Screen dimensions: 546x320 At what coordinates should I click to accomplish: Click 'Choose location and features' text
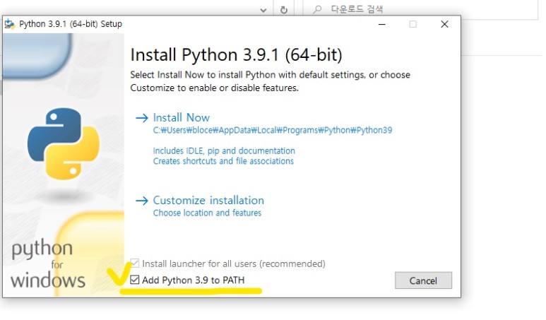(x=207, y=213)
